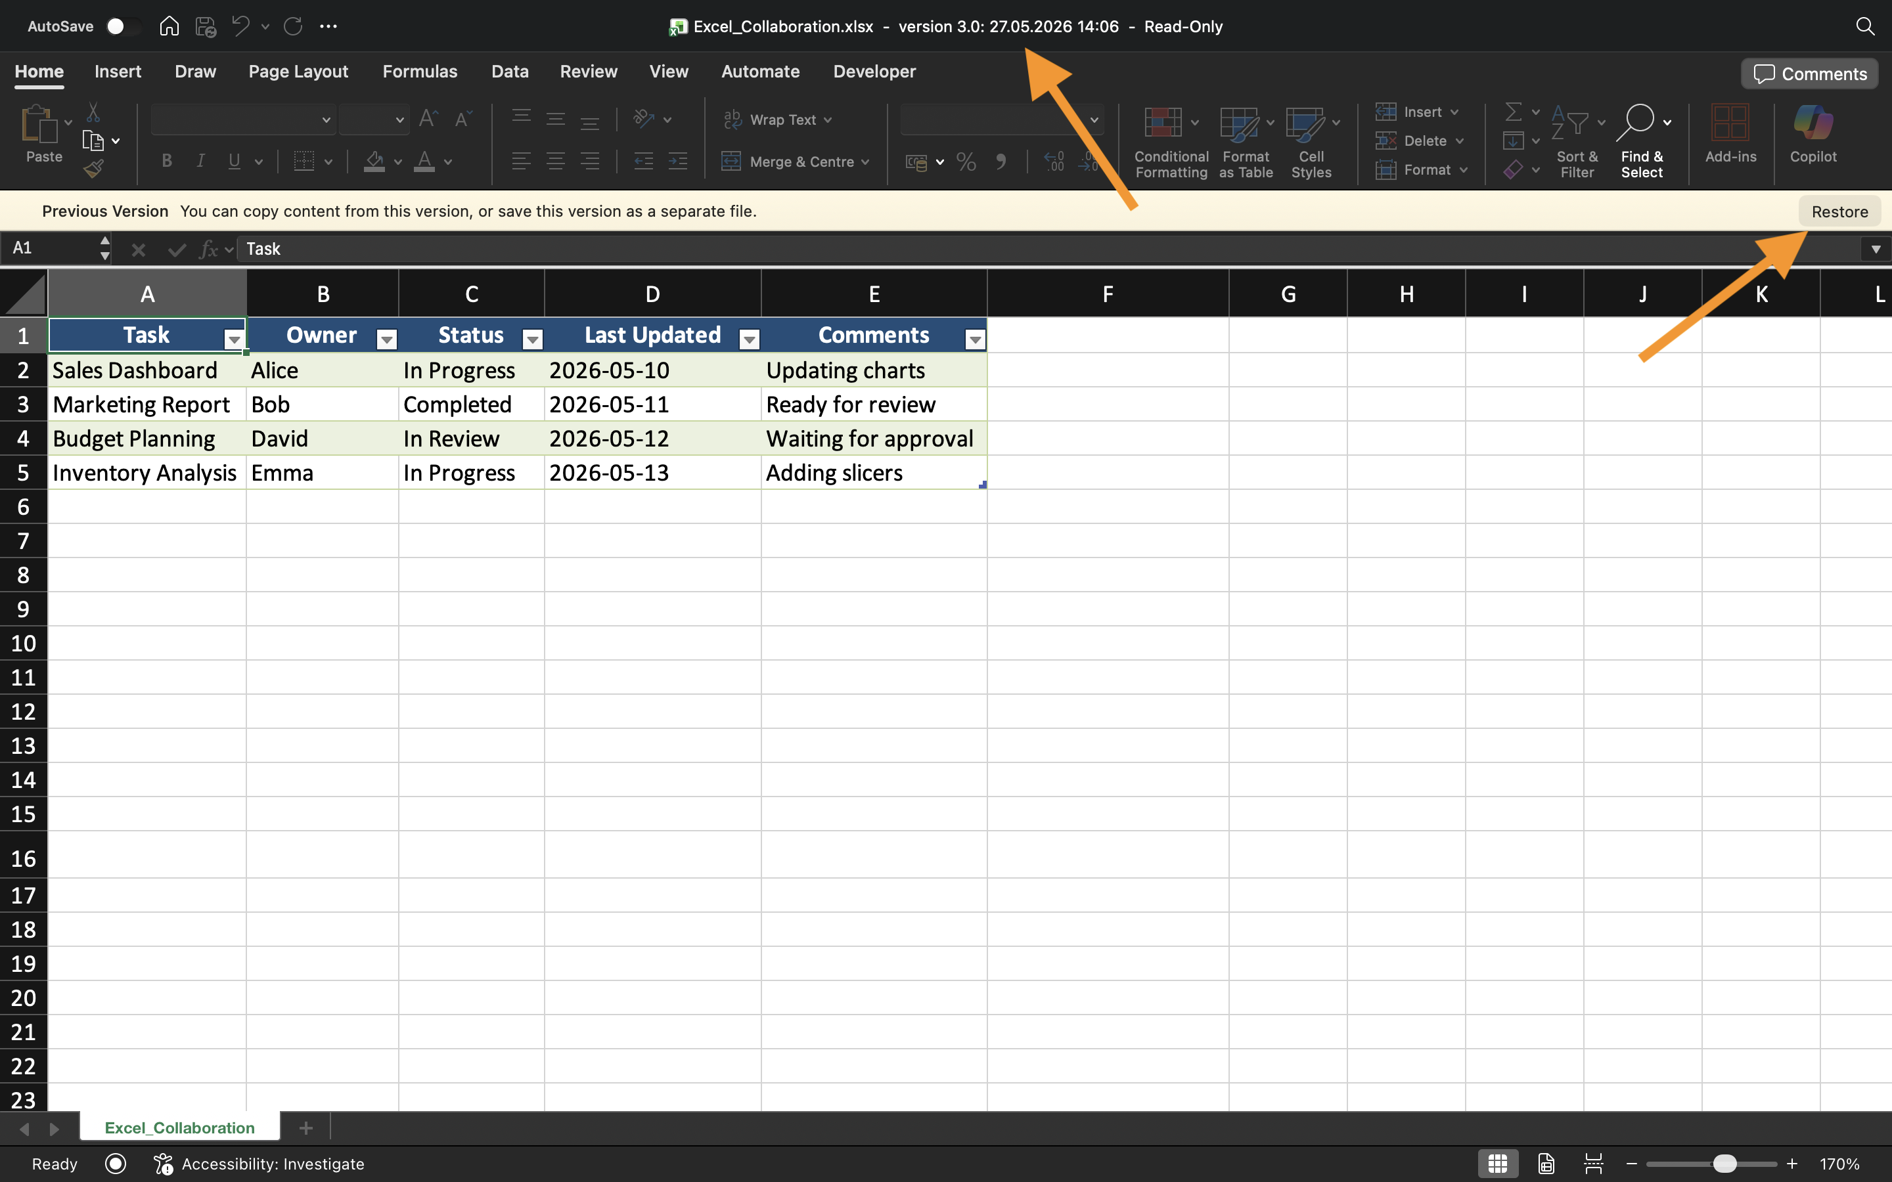
Task: Toggle the AutoSave switch
Action: pyautogui.click(x=122, y=26)
